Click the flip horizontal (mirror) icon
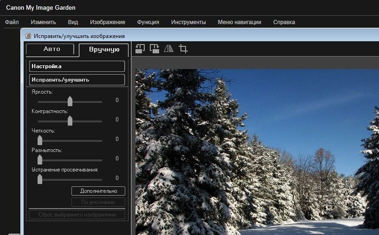 click(x=169, y=49)
